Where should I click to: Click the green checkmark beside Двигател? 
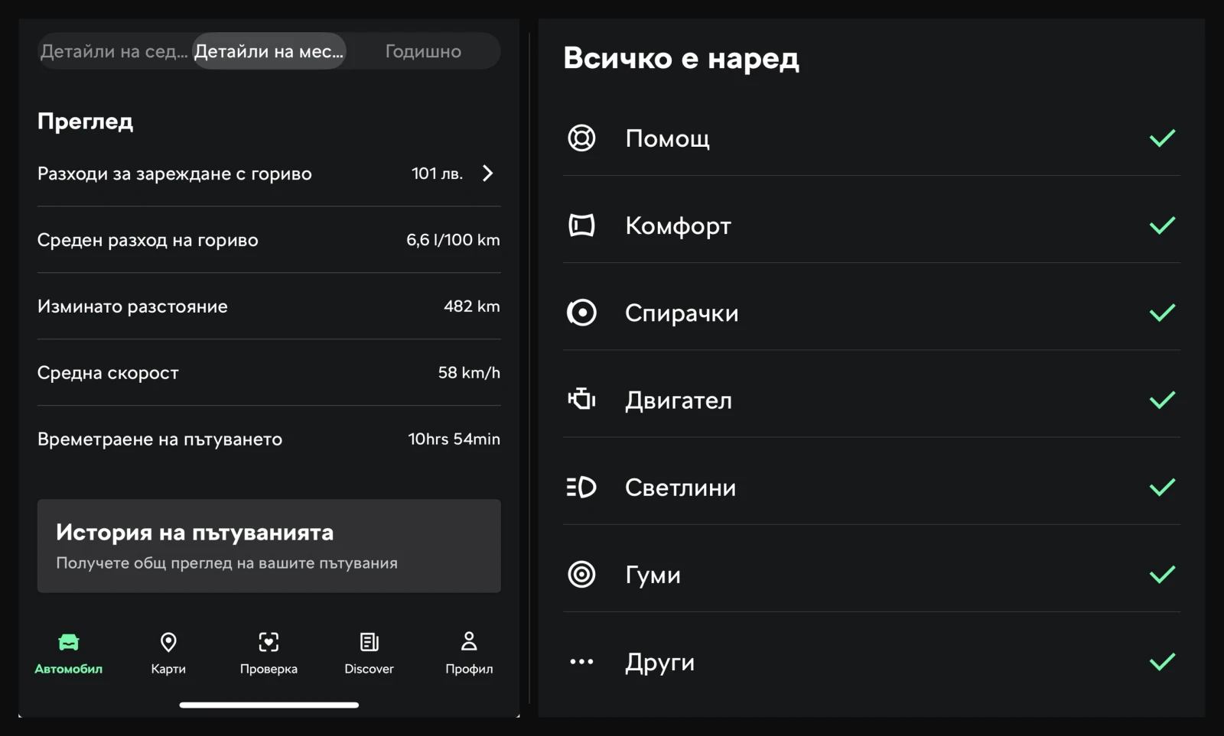1162,400
